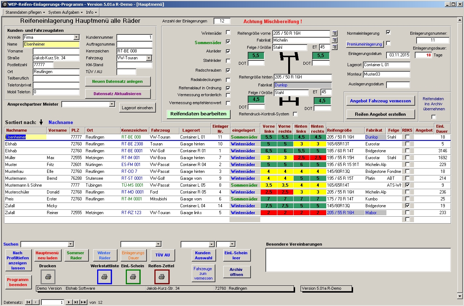464x306 pixels.
Task: Toggle Reifenablauf in Ordnung checkbox
Action: (x=228, y=88)
